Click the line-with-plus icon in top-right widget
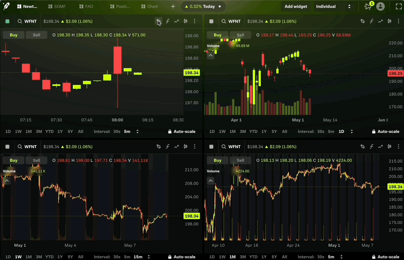404x260 pixels. point(380,21)
